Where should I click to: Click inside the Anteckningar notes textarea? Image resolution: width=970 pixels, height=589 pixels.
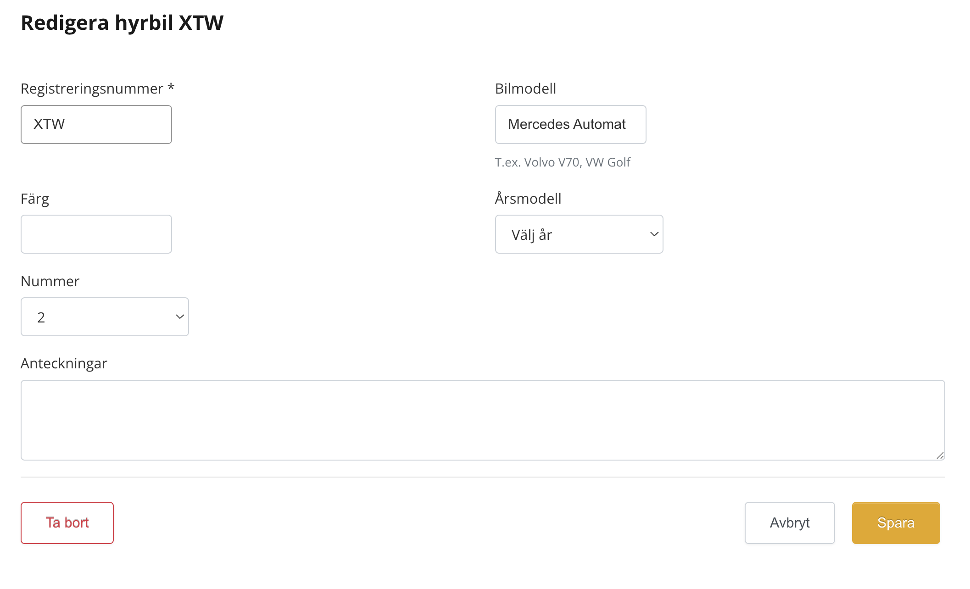482,420
